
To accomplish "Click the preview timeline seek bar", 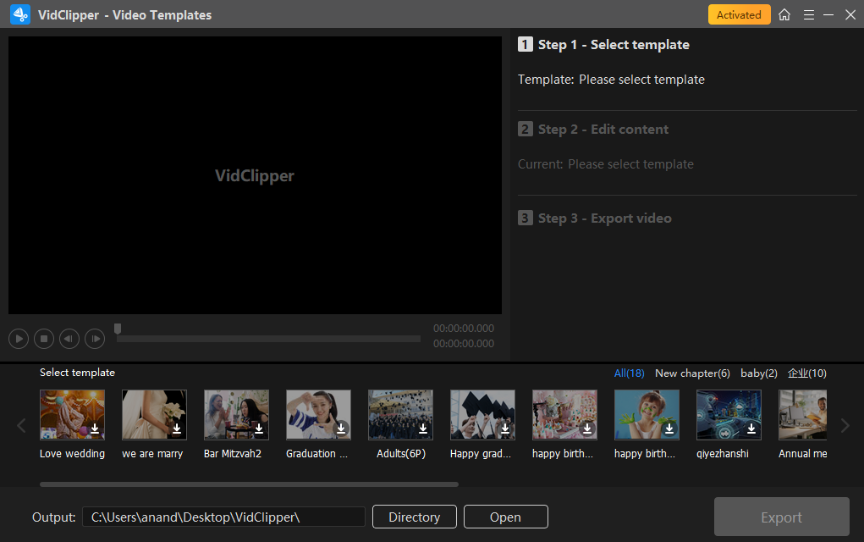I will tap(268, 339).
